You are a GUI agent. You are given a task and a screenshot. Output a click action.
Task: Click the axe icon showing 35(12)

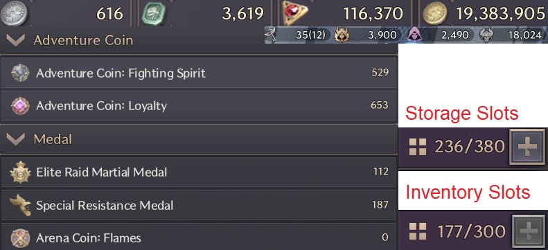click(271, 35)
